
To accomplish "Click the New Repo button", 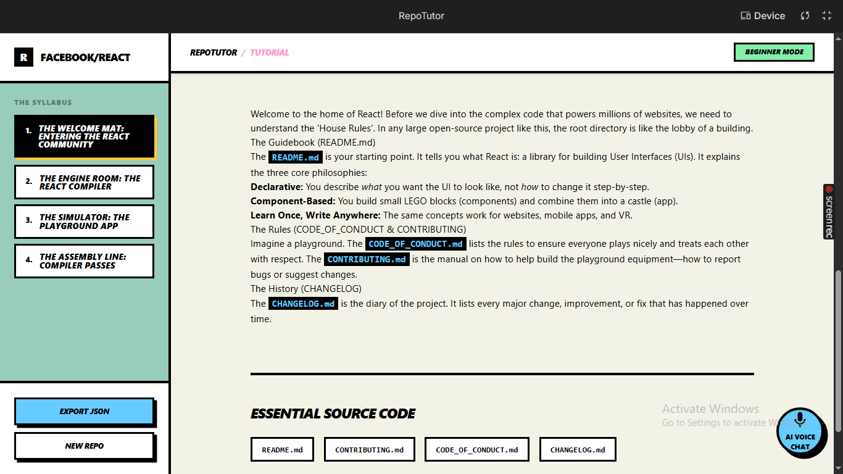I will pos(84,446).
